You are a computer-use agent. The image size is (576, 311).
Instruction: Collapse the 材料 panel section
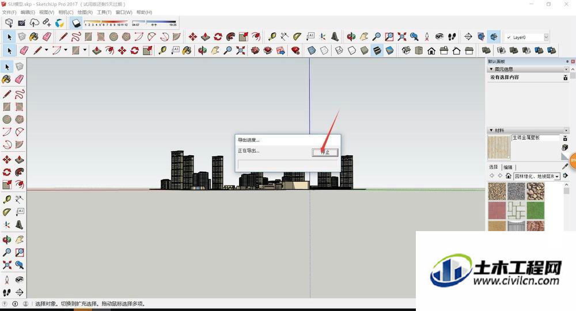[x=491, y=130]
